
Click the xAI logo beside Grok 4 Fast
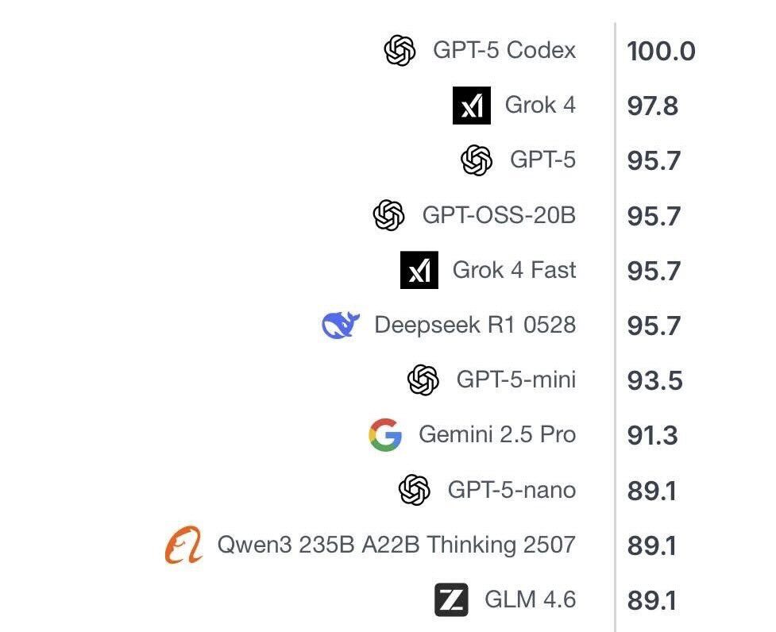[x=419, y=271]
